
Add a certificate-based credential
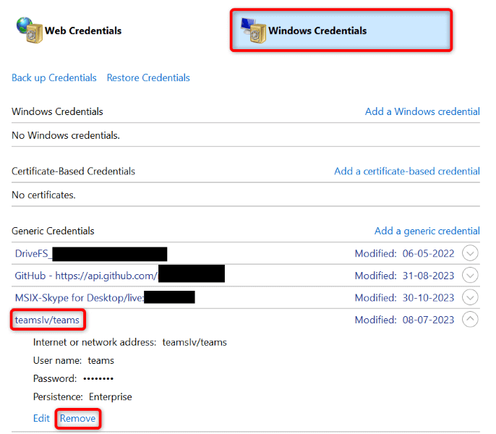407,171
